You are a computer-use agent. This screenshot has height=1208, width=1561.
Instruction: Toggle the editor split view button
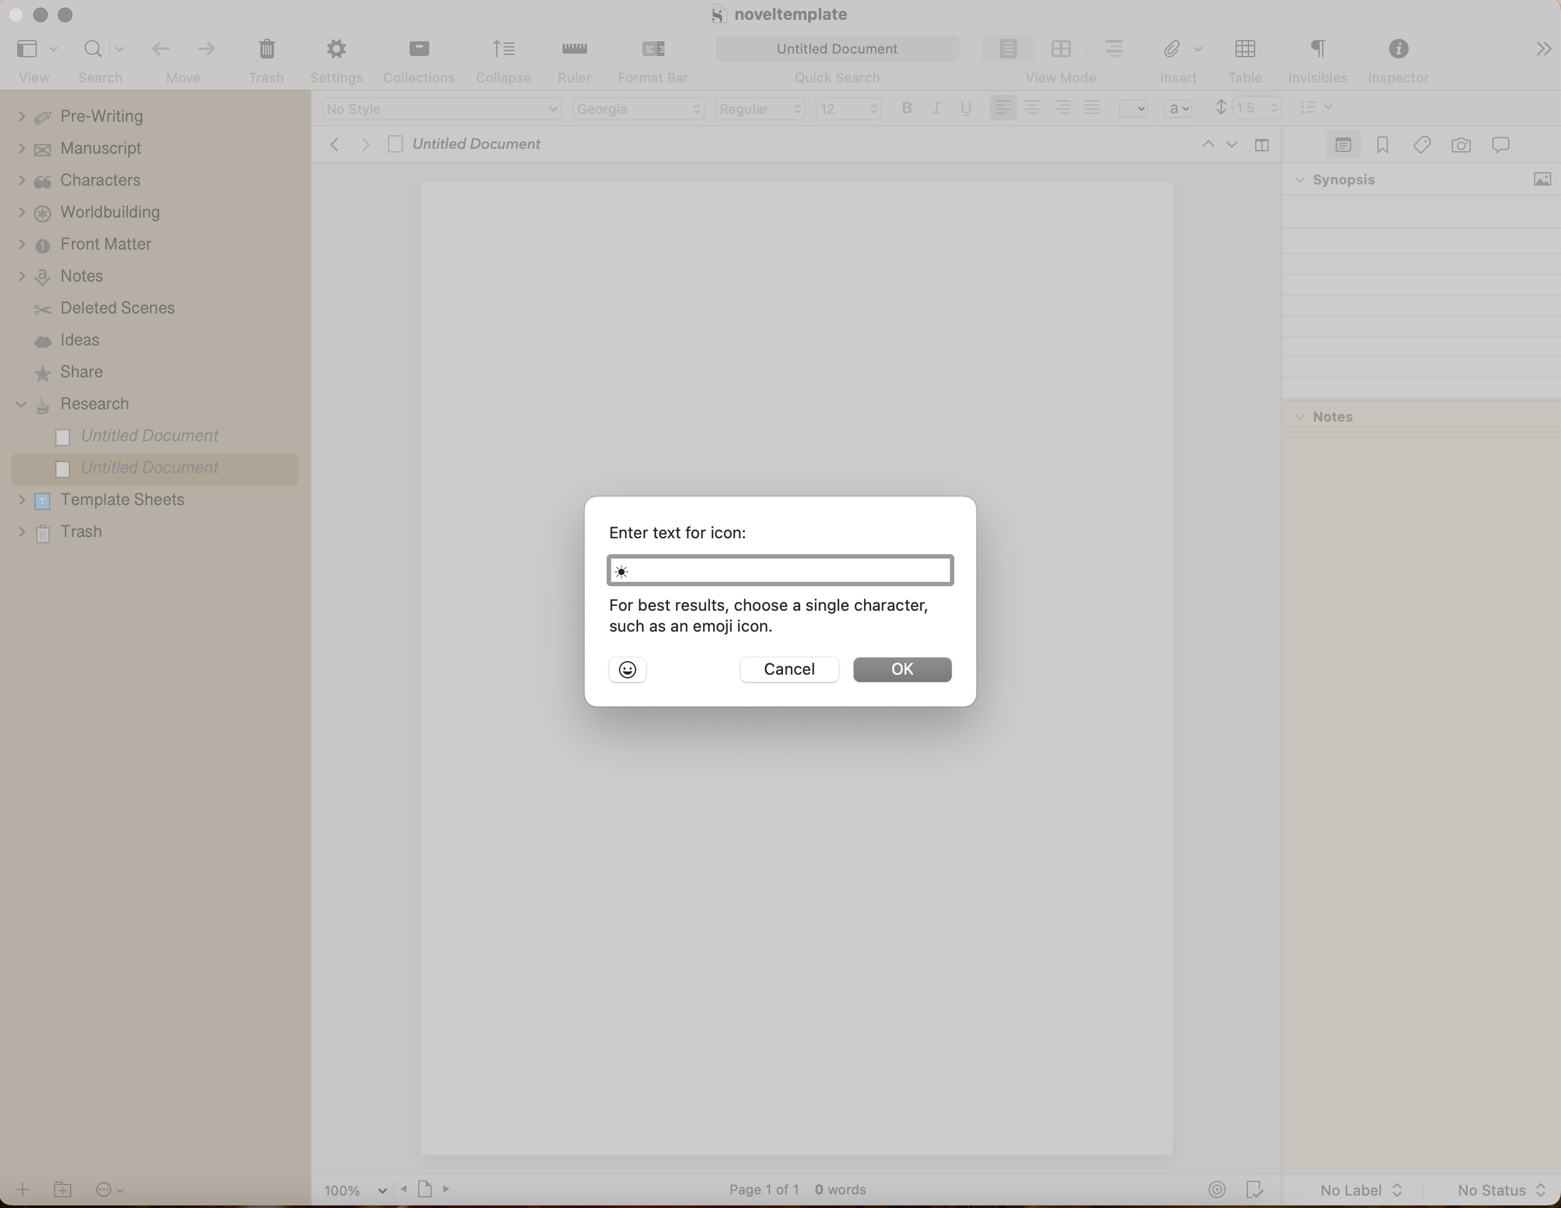pos(1261,145)
